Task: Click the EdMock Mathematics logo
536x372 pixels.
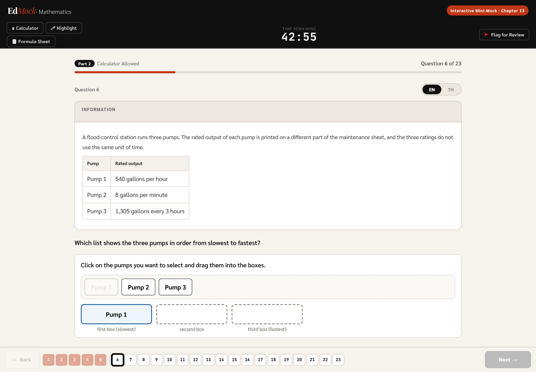Action: click(39, 11)
